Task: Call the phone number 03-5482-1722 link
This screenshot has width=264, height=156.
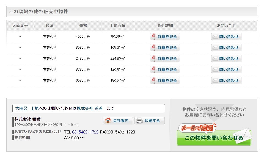Action: [85, 132]
